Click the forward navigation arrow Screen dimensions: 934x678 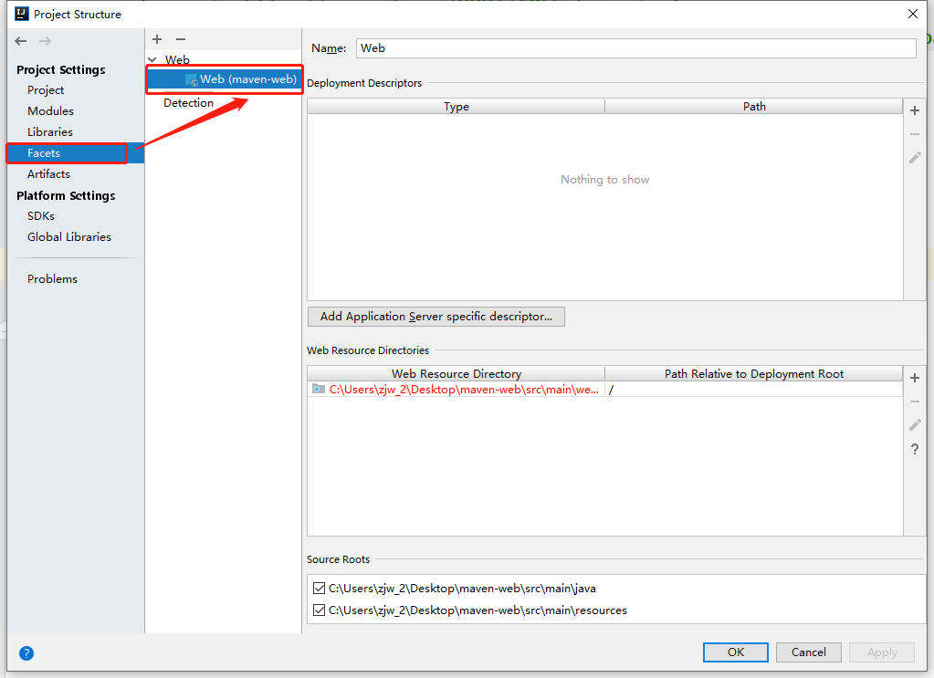(x=45, y=41)
